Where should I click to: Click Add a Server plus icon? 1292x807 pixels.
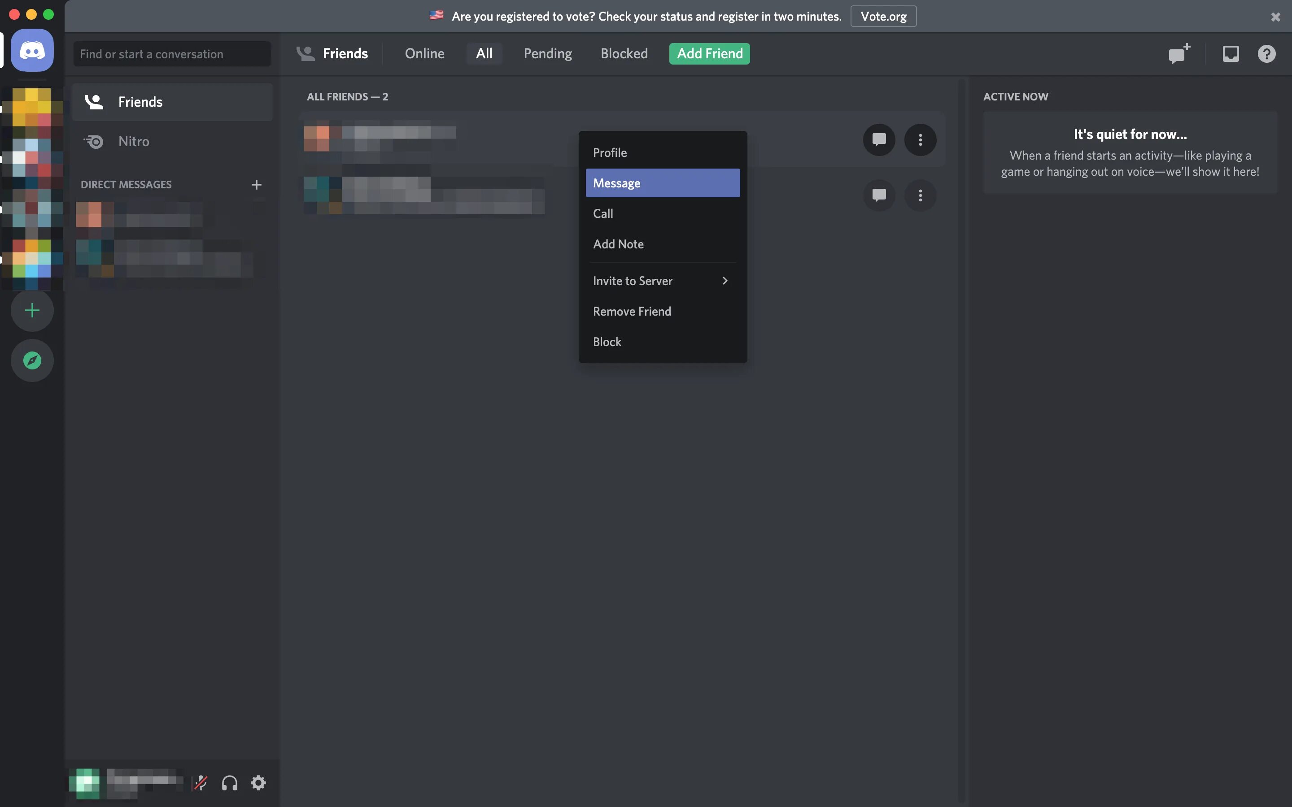click(x=32, y=311)
